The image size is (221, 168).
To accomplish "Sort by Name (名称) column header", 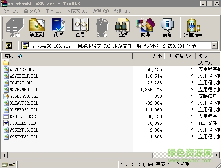I will (67, 56).
